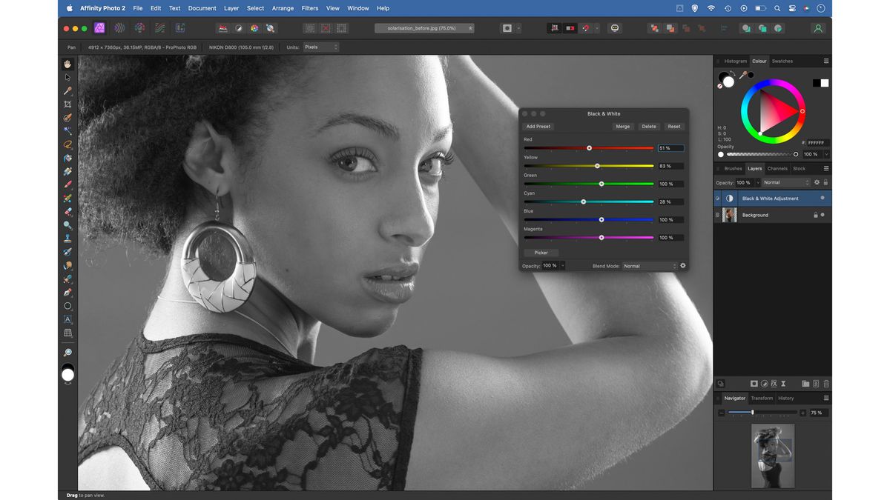
Task: Open the Filters menu
Action: (309, 8)
